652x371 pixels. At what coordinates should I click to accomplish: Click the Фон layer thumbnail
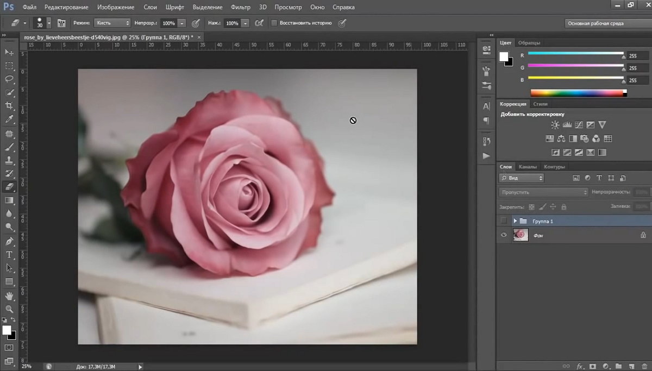pyautogui.click(x=521, y=235)
